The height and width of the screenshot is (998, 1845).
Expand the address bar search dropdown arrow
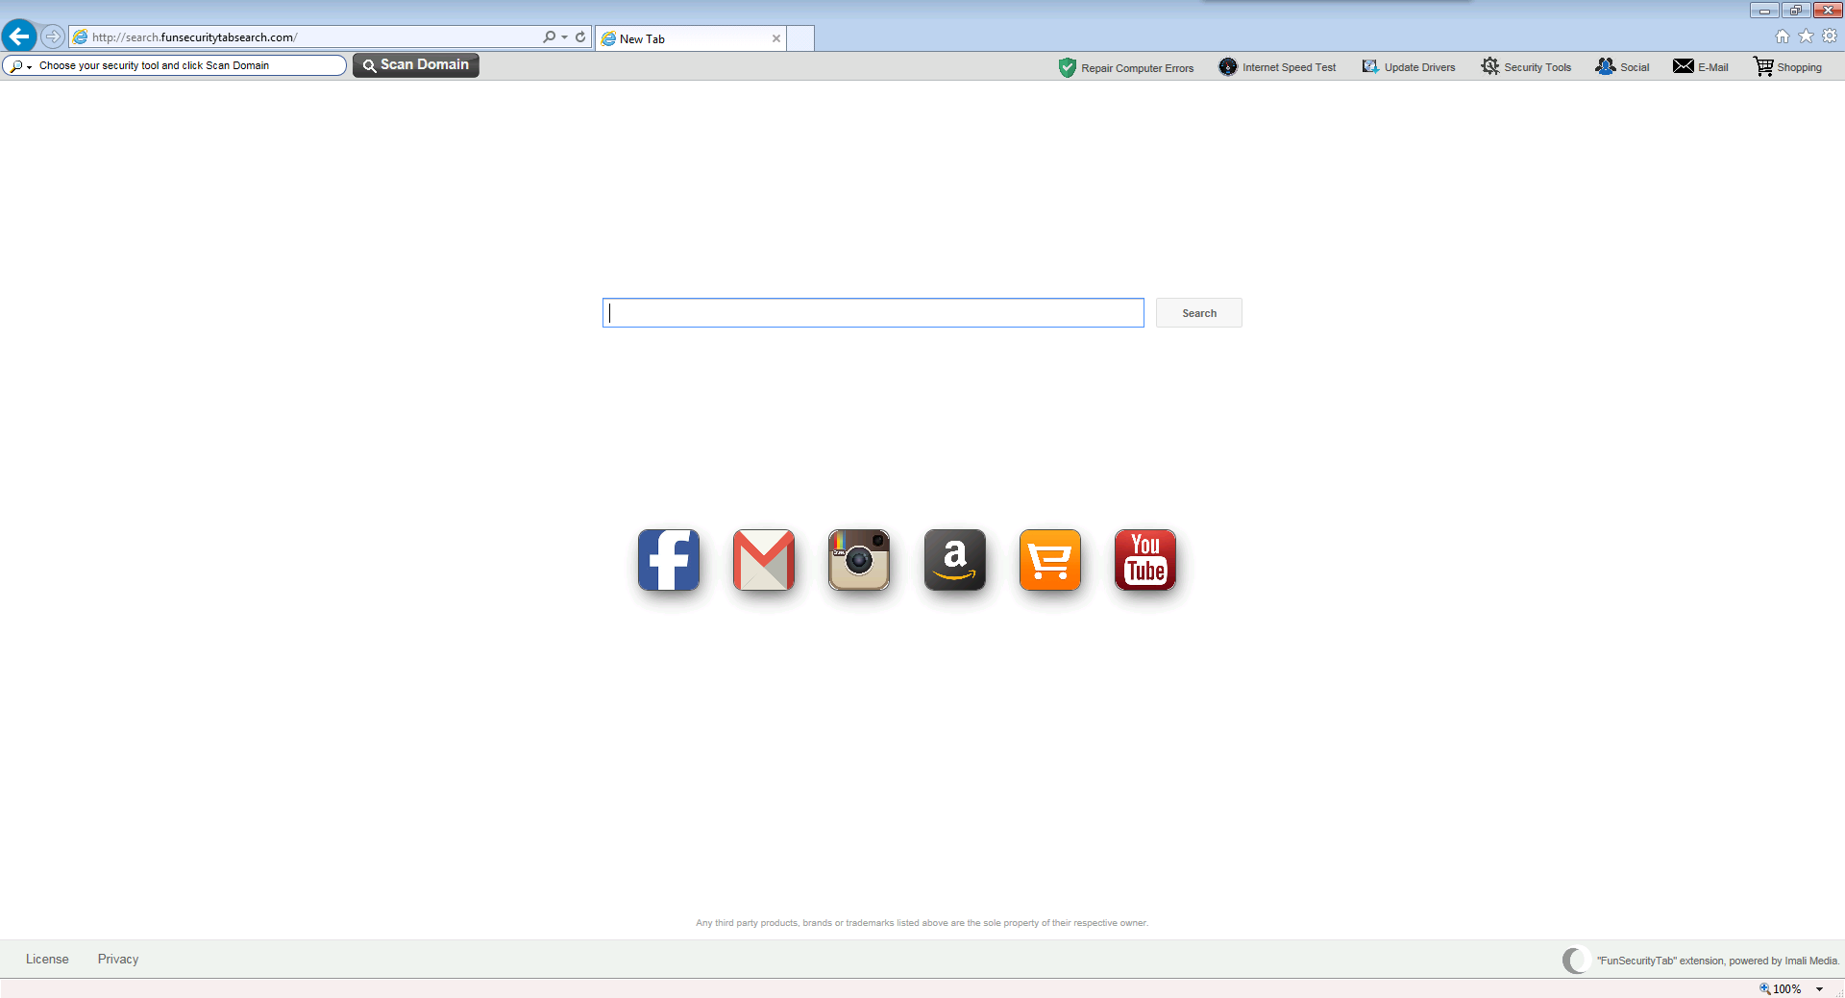(564, 37)
